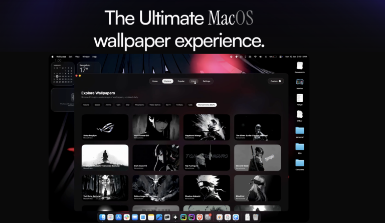Screen dimensions: 385x223
Task: Filter wallpapers by Fantasy
Action: click(x=179, y=105)
